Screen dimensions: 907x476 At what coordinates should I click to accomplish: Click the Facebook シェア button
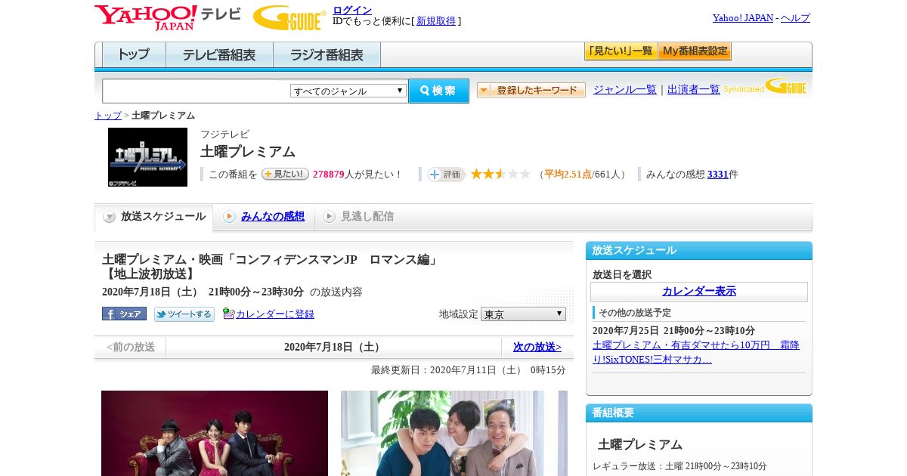point(124,314)
